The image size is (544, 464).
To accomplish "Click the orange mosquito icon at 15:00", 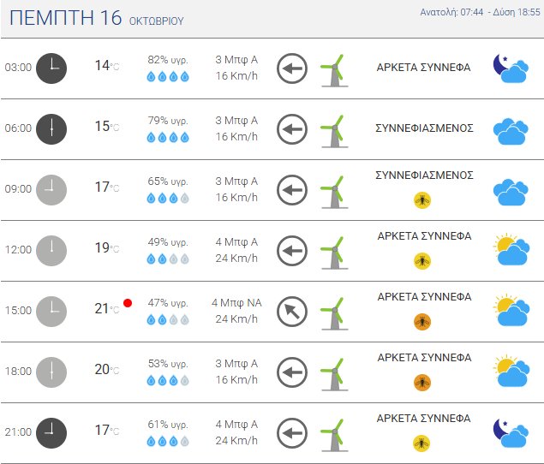I will point(422,322).
